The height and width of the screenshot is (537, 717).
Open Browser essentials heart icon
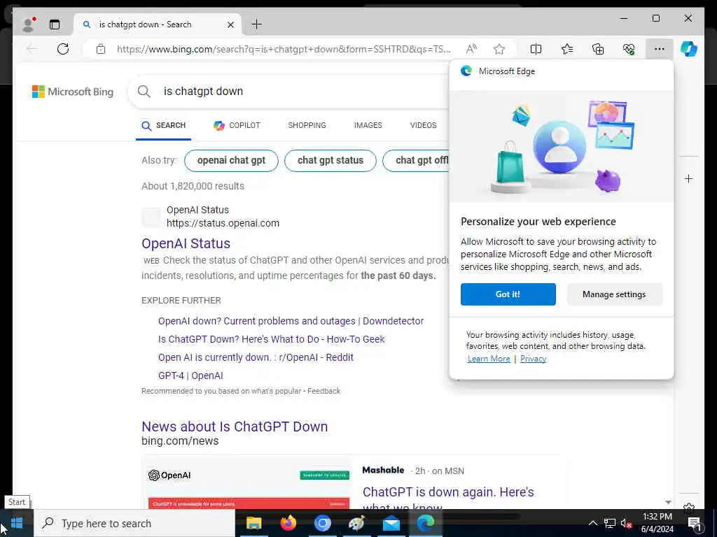(x=629, y=49)
